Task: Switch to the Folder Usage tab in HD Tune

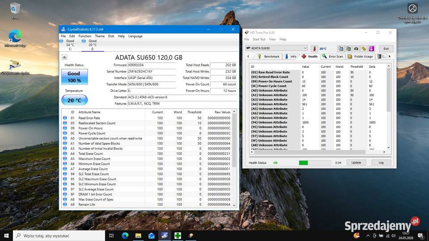Action: tap(360, 56)
